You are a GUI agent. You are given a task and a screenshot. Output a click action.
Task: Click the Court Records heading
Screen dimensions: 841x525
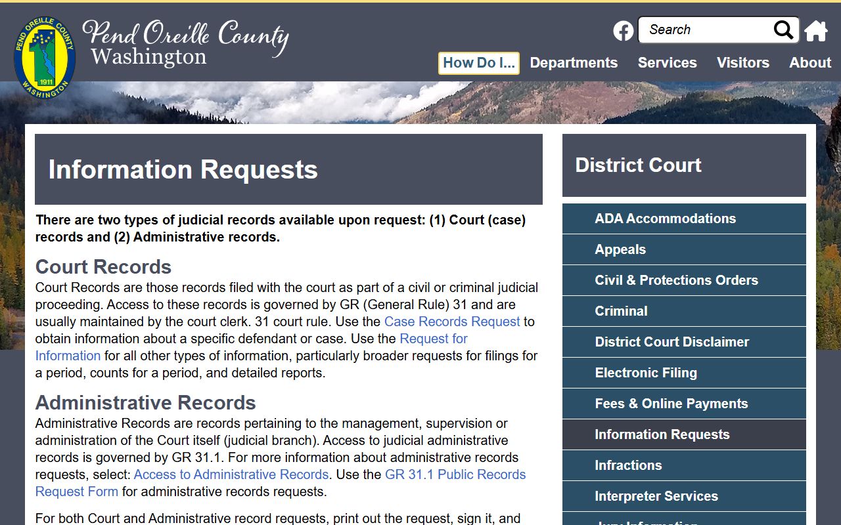click(103, 267)
